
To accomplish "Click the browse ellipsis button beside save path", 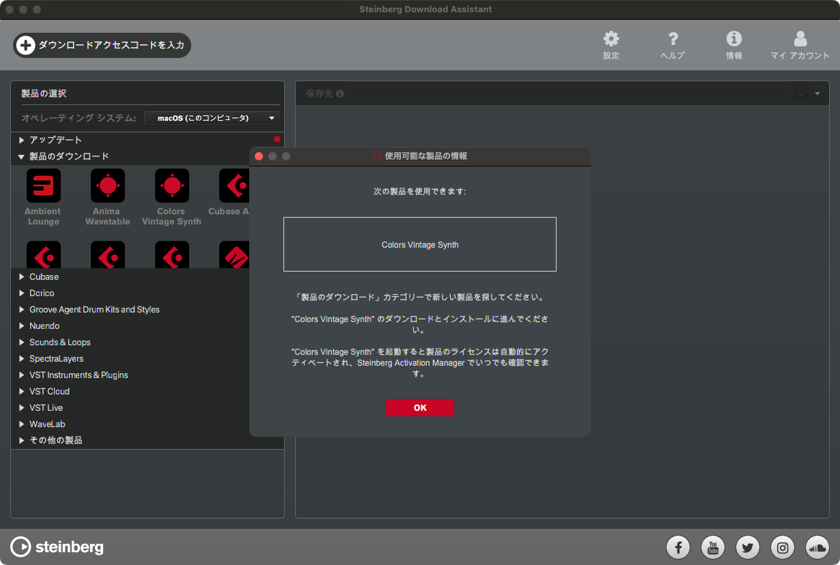I will pyautogui.click(x=800, y=93).
